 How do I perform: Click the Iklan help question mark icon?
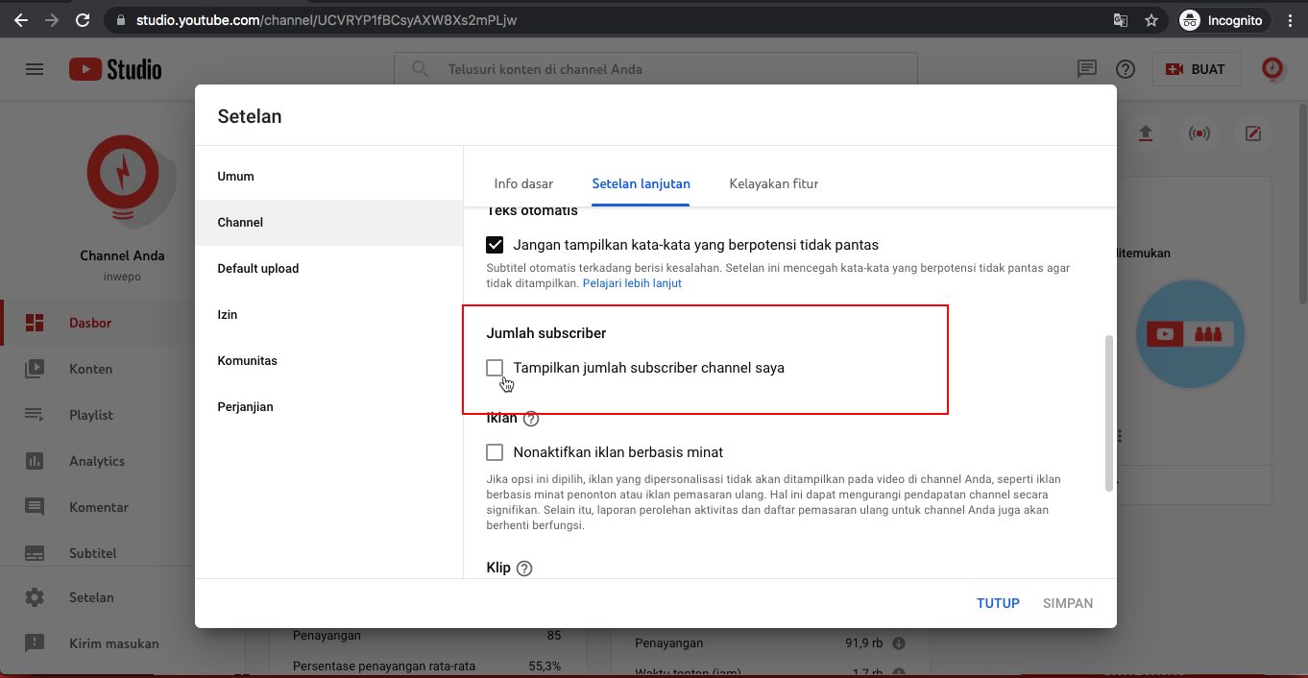pos(531,419)
